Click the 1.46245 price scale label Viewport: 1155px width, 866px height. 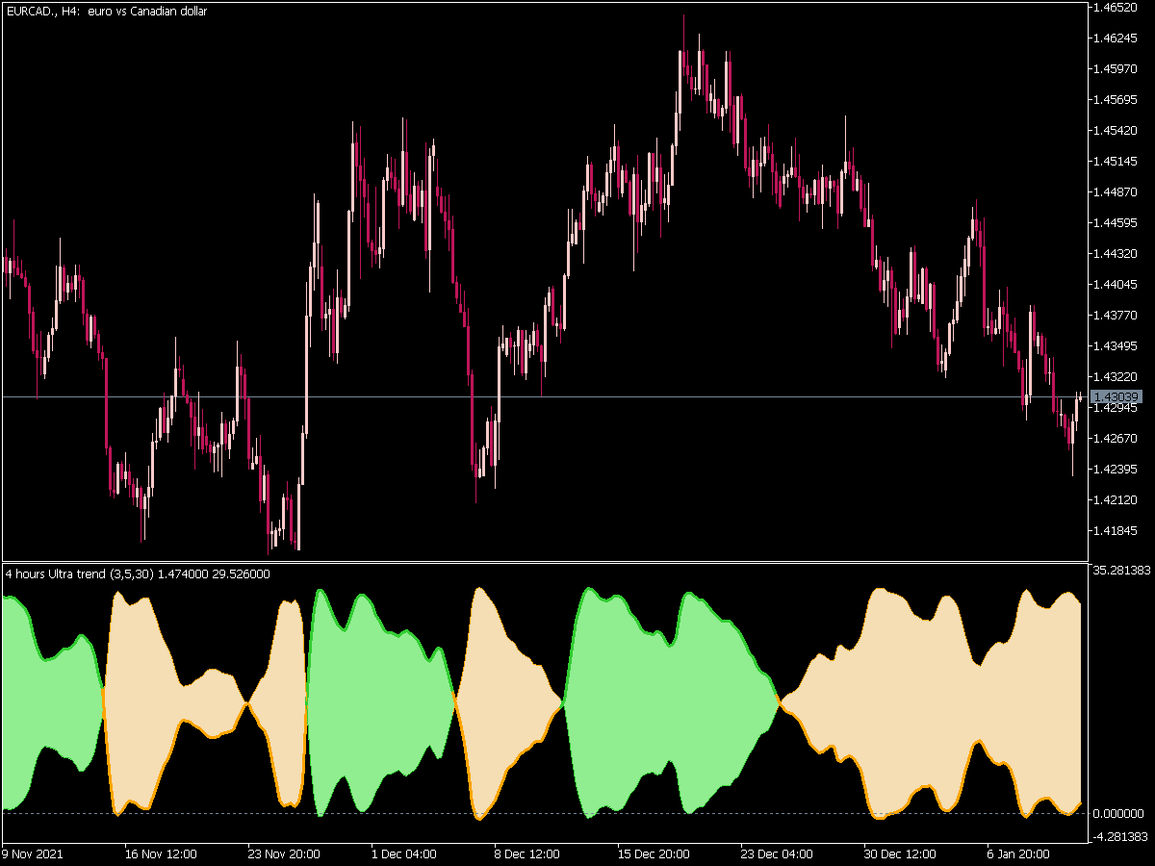[x=1116, y=38]
